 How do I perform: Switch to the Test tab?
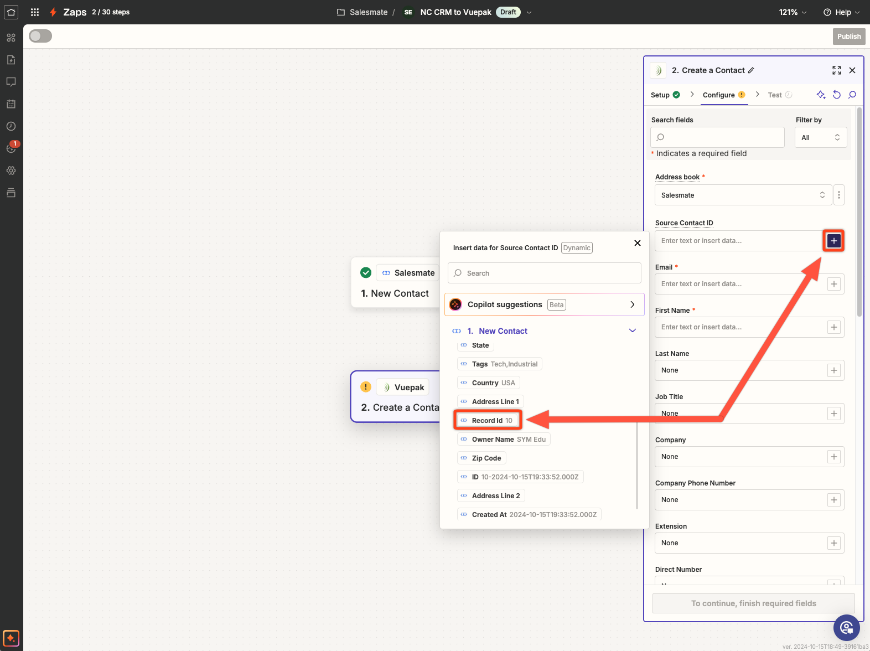774,95
